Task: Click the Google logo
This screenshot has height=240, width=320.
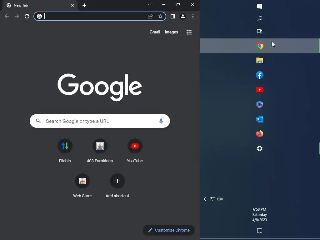Action: [100, 87]
